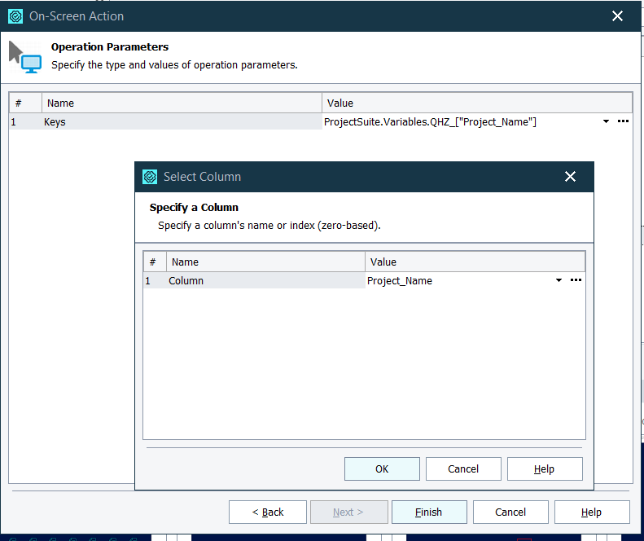Expand the Keys value dropdown arrow
644x541 pixels.
coord(606,121)
